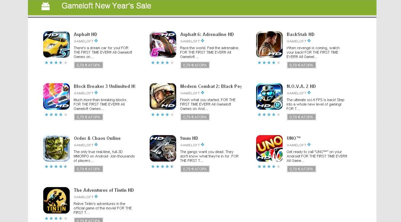The height and width of the screenshot is (222, 401).
Task: Click the Block Breaker 3 Unlimited title
Action: [104, 86]
